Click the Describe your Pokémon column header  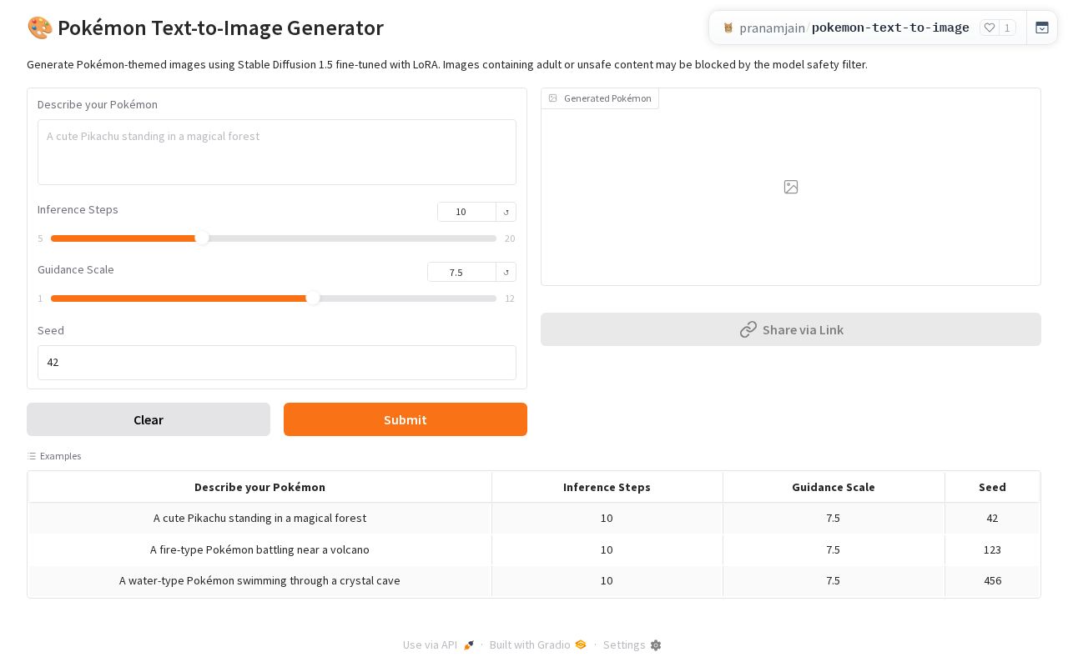click(260, 487)
